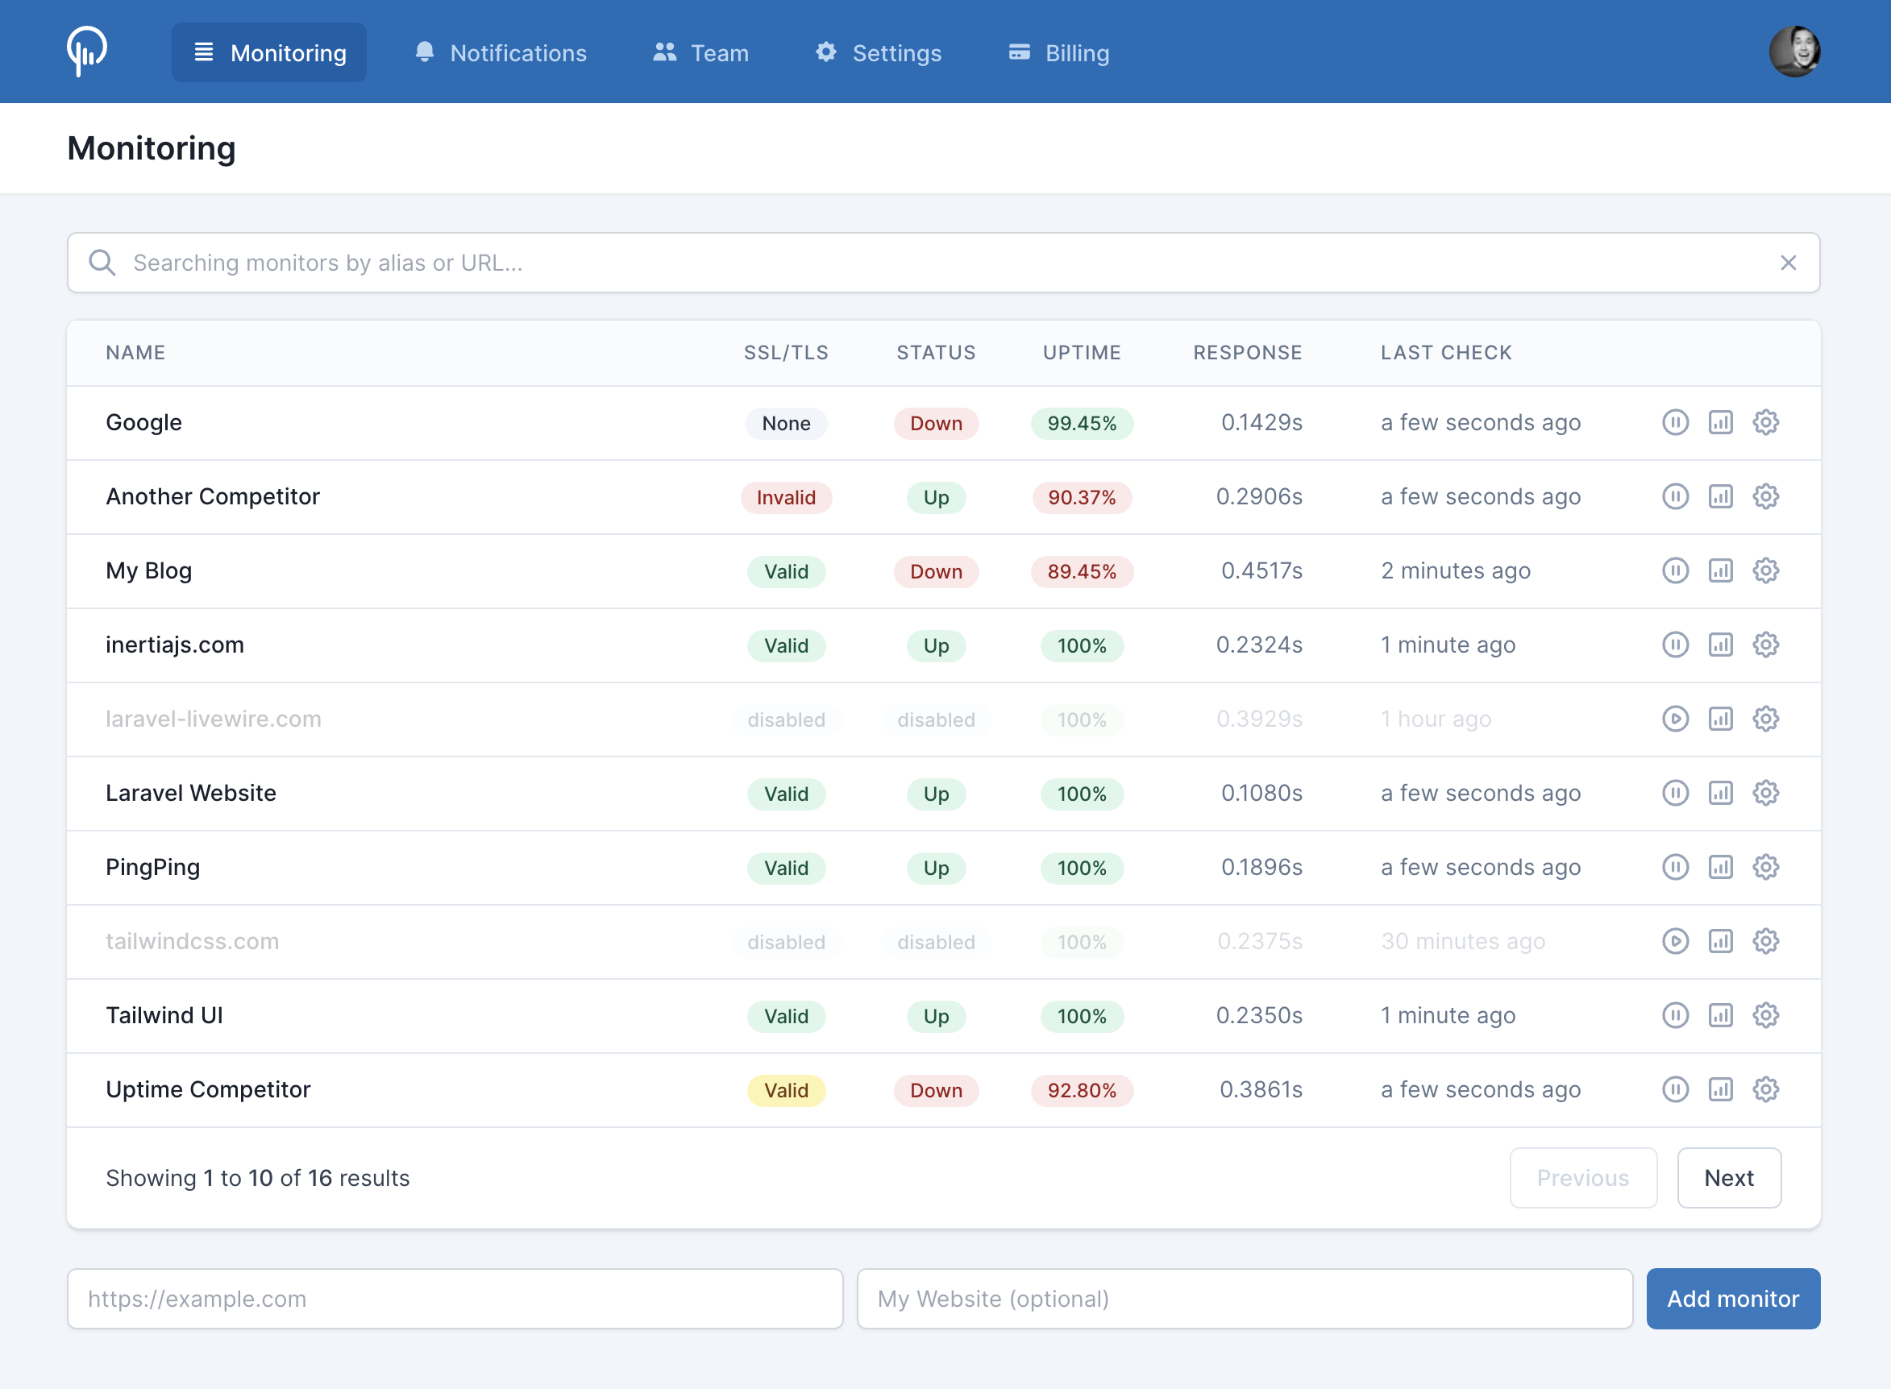This screenshot has height=1389, width=1891.
Task: Click the search magnifier icon
Action: click(102, 263)
